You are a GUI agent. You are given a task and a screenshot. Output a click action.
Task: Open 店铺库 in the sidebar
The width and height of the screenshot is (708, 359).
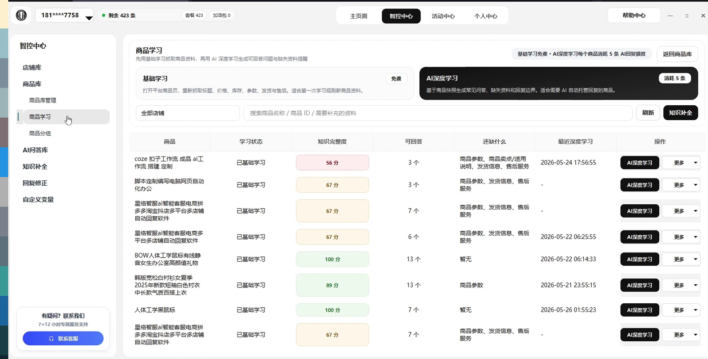click(x=32, y=68)
